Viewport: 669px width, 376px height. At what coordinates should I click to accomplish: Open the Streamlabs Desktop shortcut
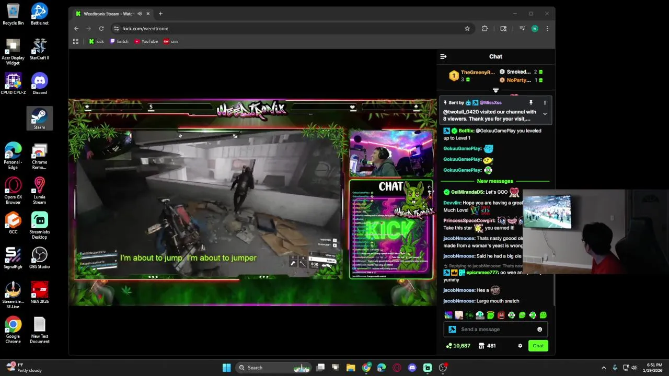pos(39,226)
